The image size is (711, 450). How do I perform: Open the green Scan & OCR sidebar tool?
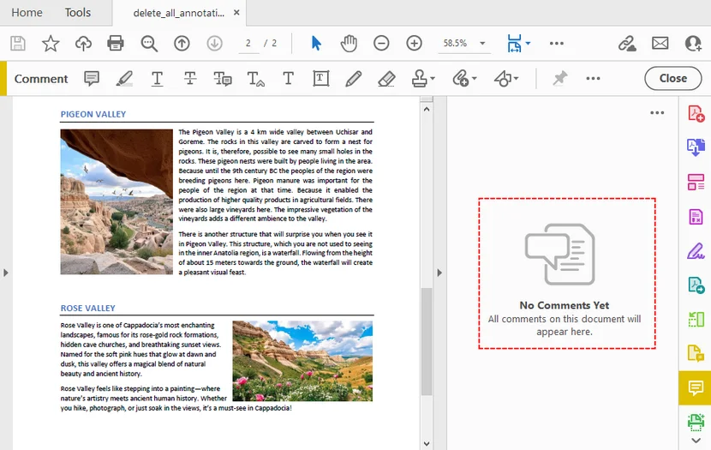(696, 422)
